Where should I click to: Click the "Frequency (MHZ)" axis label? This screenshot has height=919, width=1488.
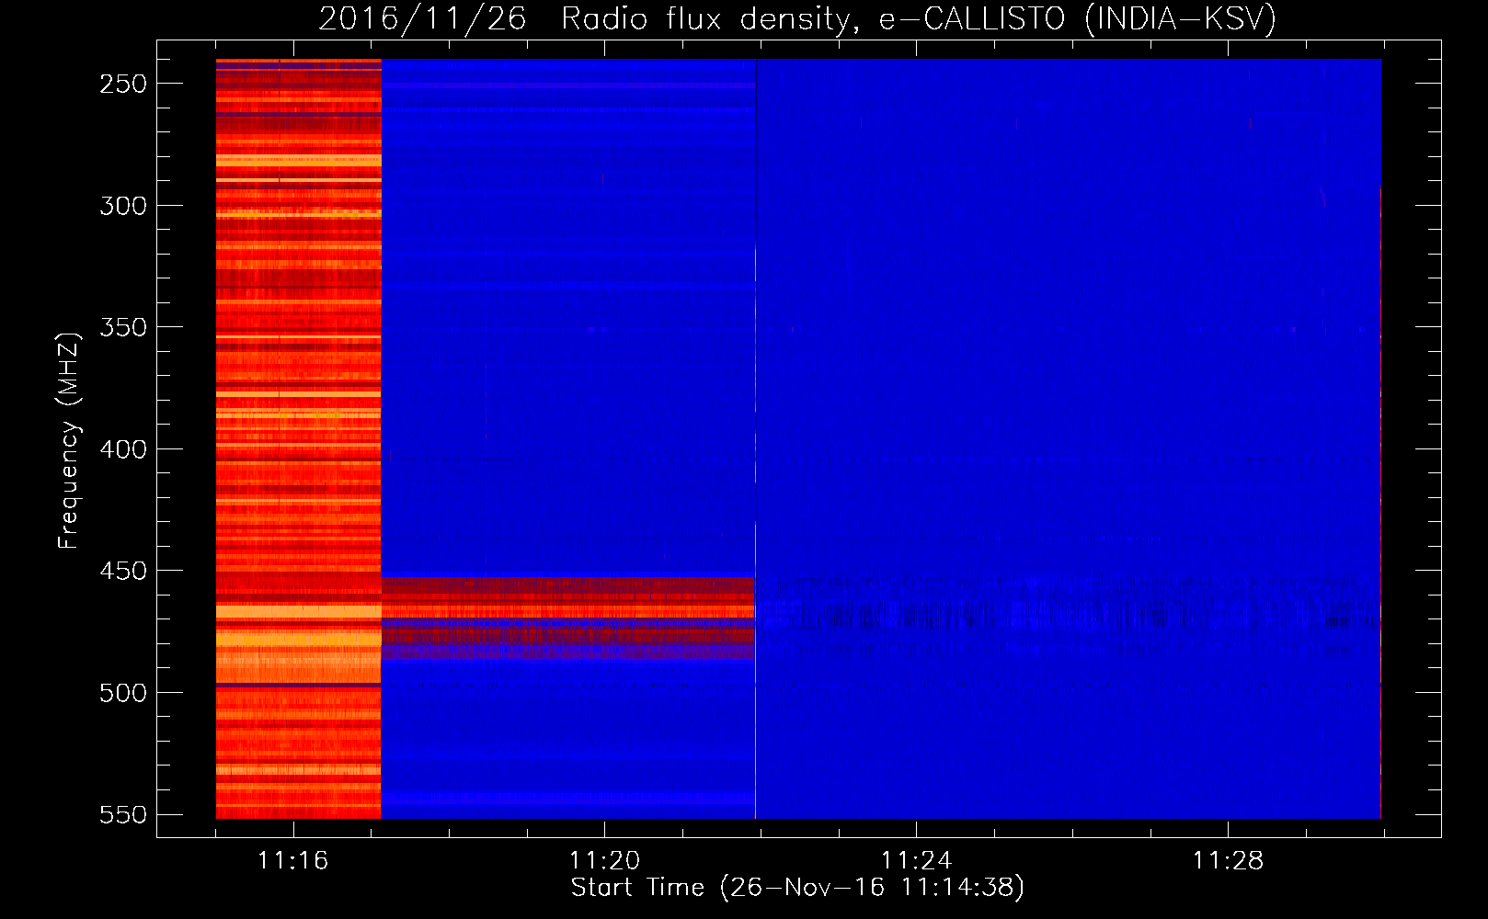tap(69, 441)
